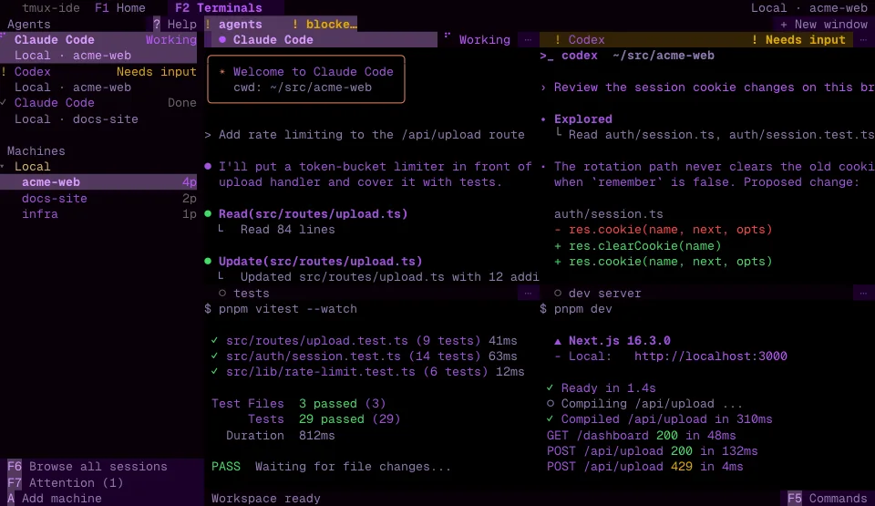Click Update(src/routes/upload.ts) entry
This screenshot has width=875, height=506.
click(x=320, y=261)
